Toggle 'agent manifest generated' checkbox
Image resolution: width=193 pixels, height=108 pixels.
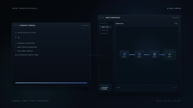coord(16,47)
